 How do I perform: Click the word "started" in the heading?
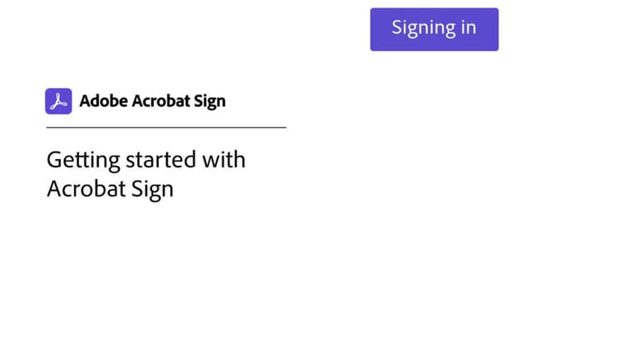[155, 159]
